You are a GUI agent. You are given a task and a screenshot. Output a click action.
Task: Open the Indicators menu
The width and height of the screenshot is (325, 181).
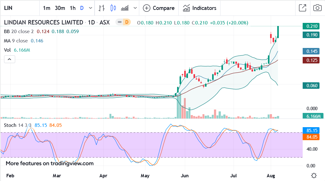[x=199, y=8]
